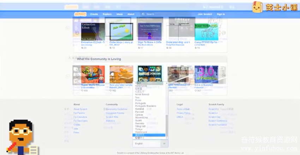Select 简体中文 from the language list

coord(149,135)
